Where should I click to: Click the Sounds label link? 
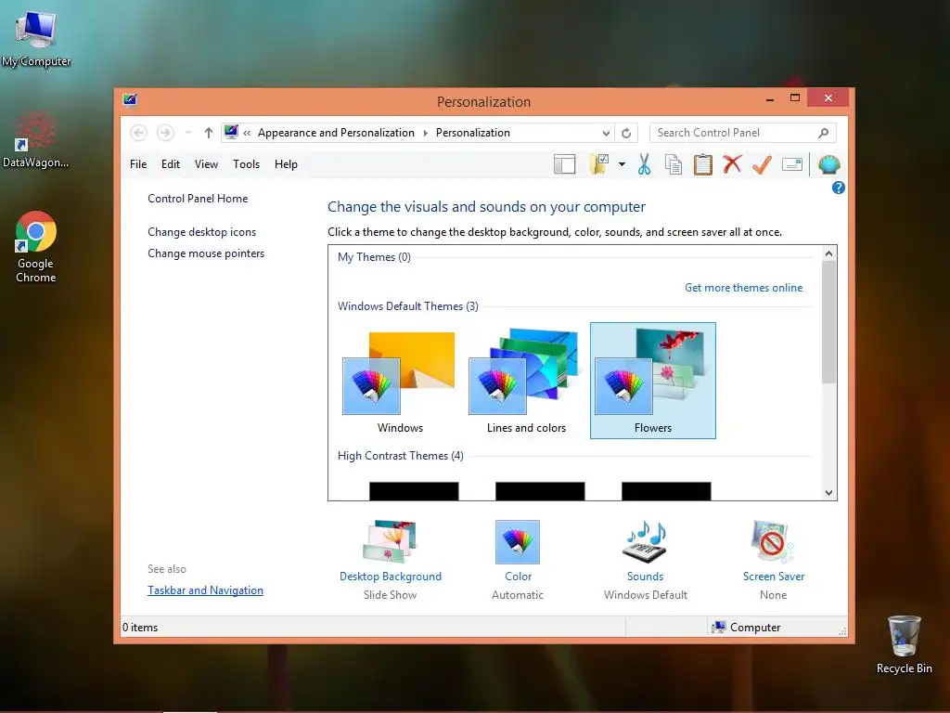click(646, 577)
